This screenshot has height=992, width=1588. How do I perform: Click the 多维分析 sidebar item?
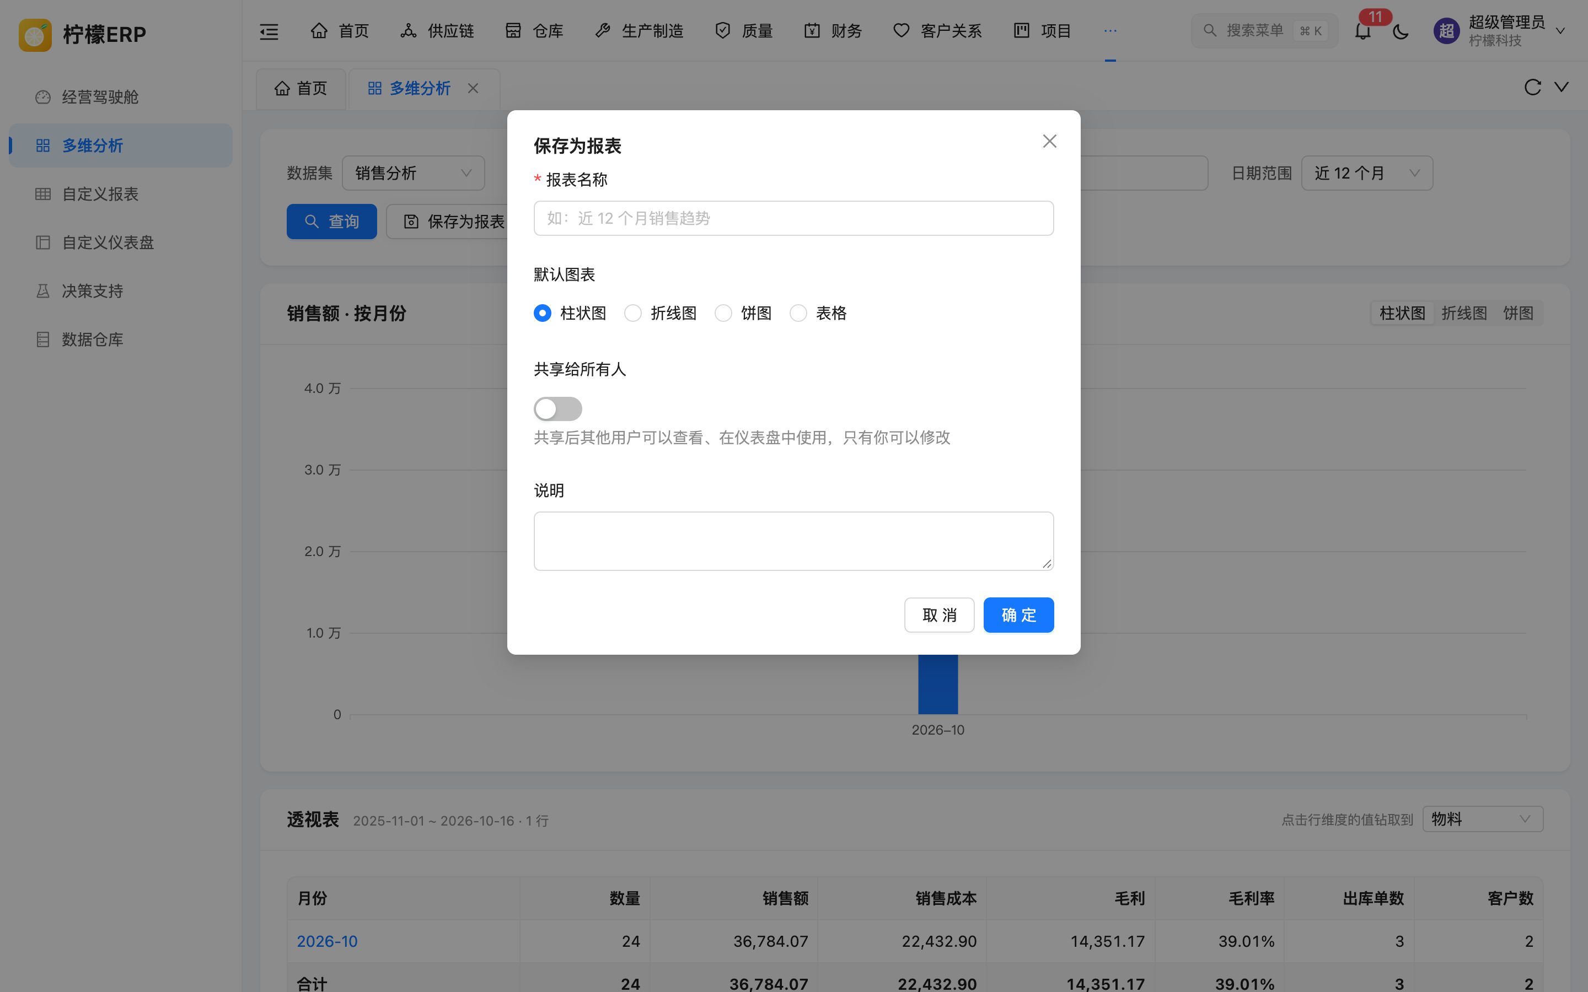click(x=121, y=145)
